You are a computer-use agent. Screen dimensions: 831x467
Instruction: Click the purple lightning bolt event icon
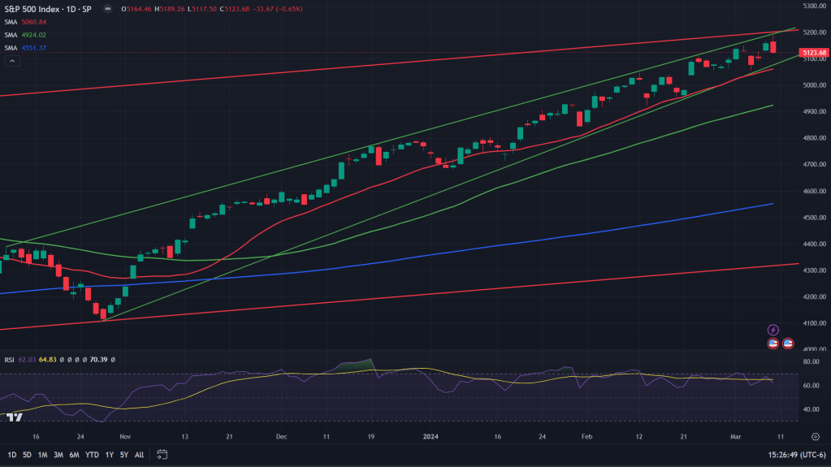click(773, 330)
